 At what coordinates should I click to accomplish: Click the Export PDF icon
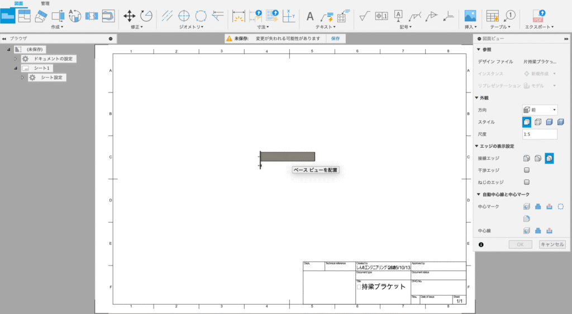tap(539, 16)
